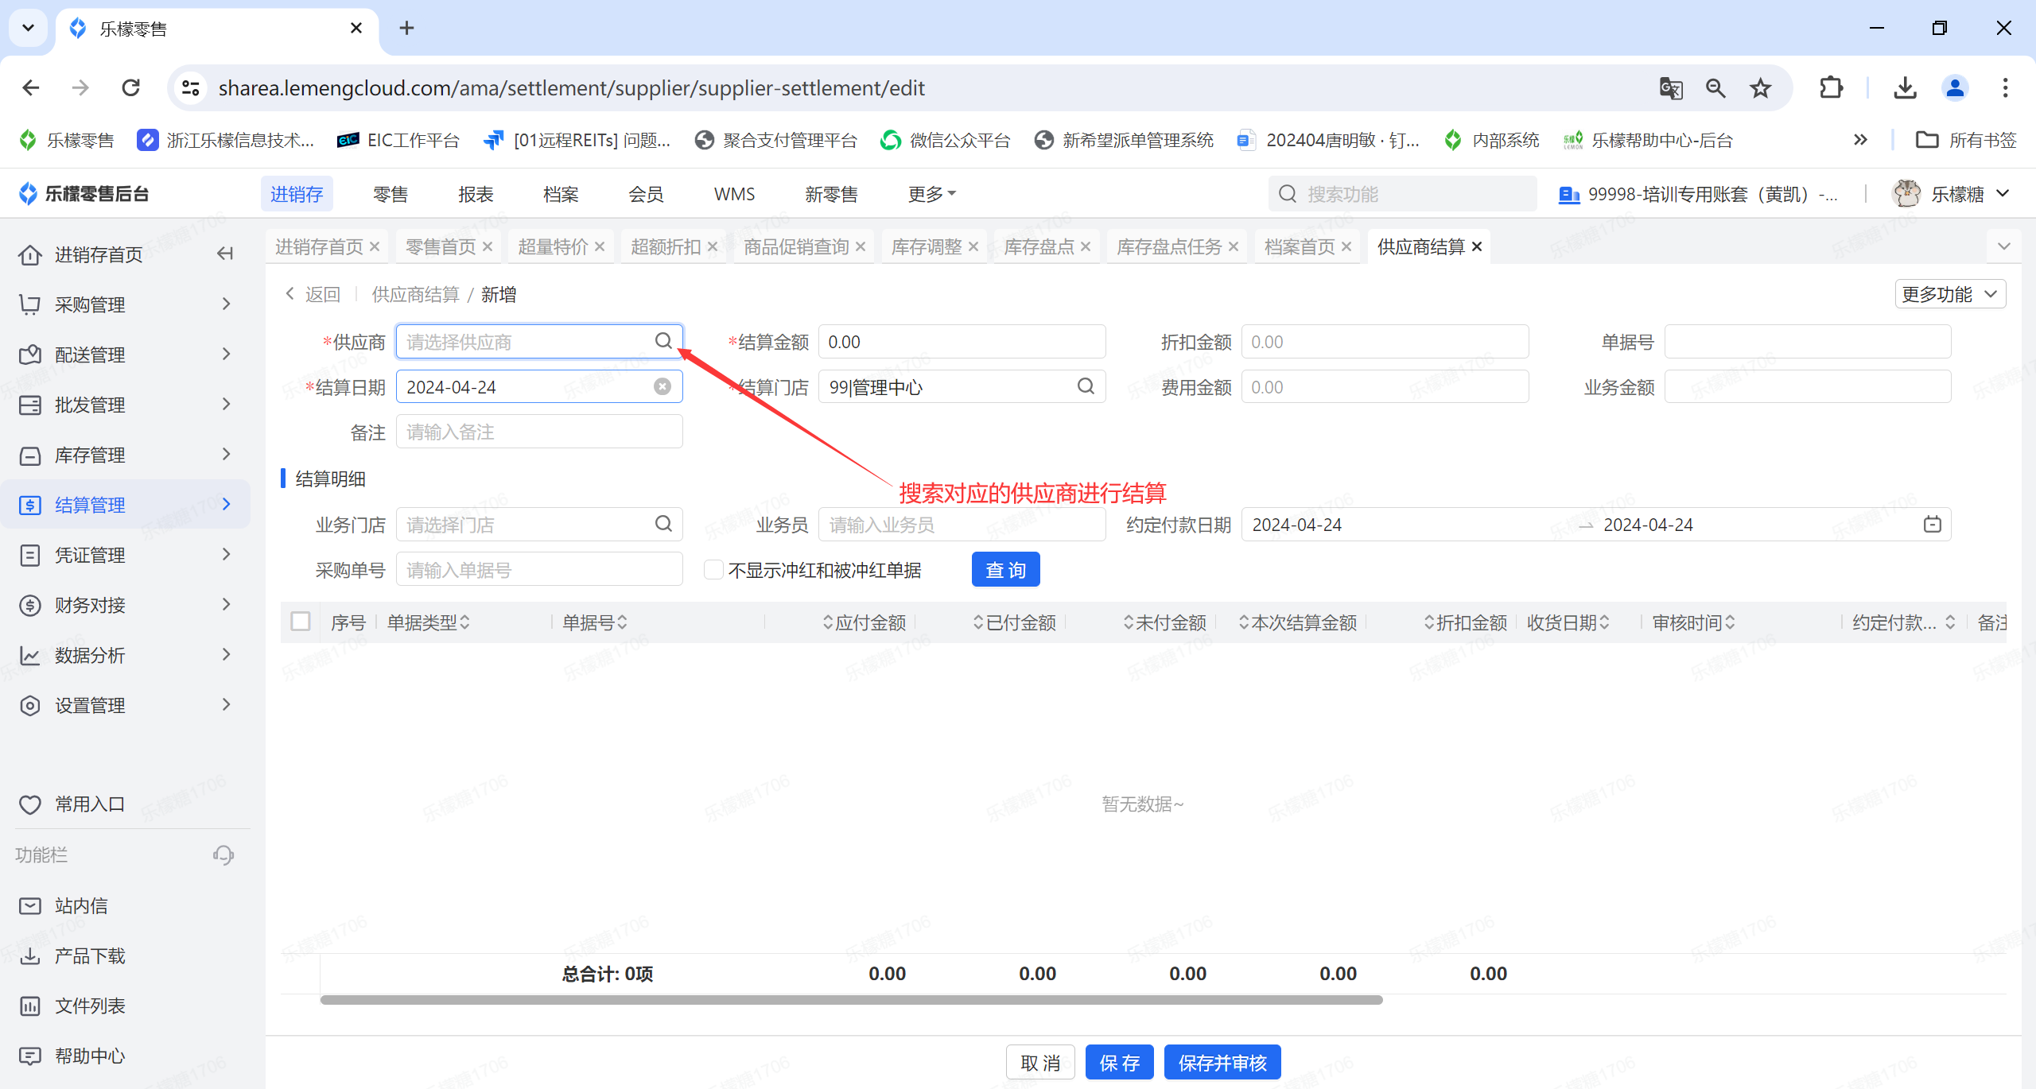Click the 查询 button
This screenshot has width=2036, height=1089.
pos(1005,569)
